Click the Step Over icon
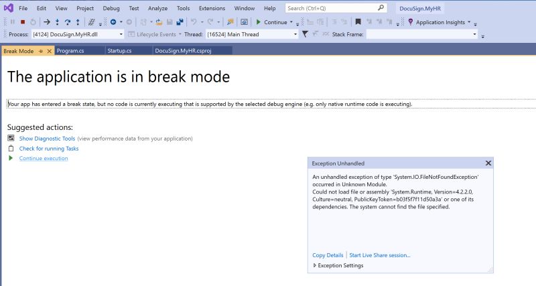This screenshot has width=536, height=286. [x=68, y=22]
